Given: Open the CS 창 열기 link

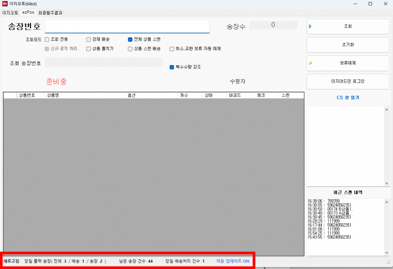Looking at the screenshot, I should coord(348,97).
